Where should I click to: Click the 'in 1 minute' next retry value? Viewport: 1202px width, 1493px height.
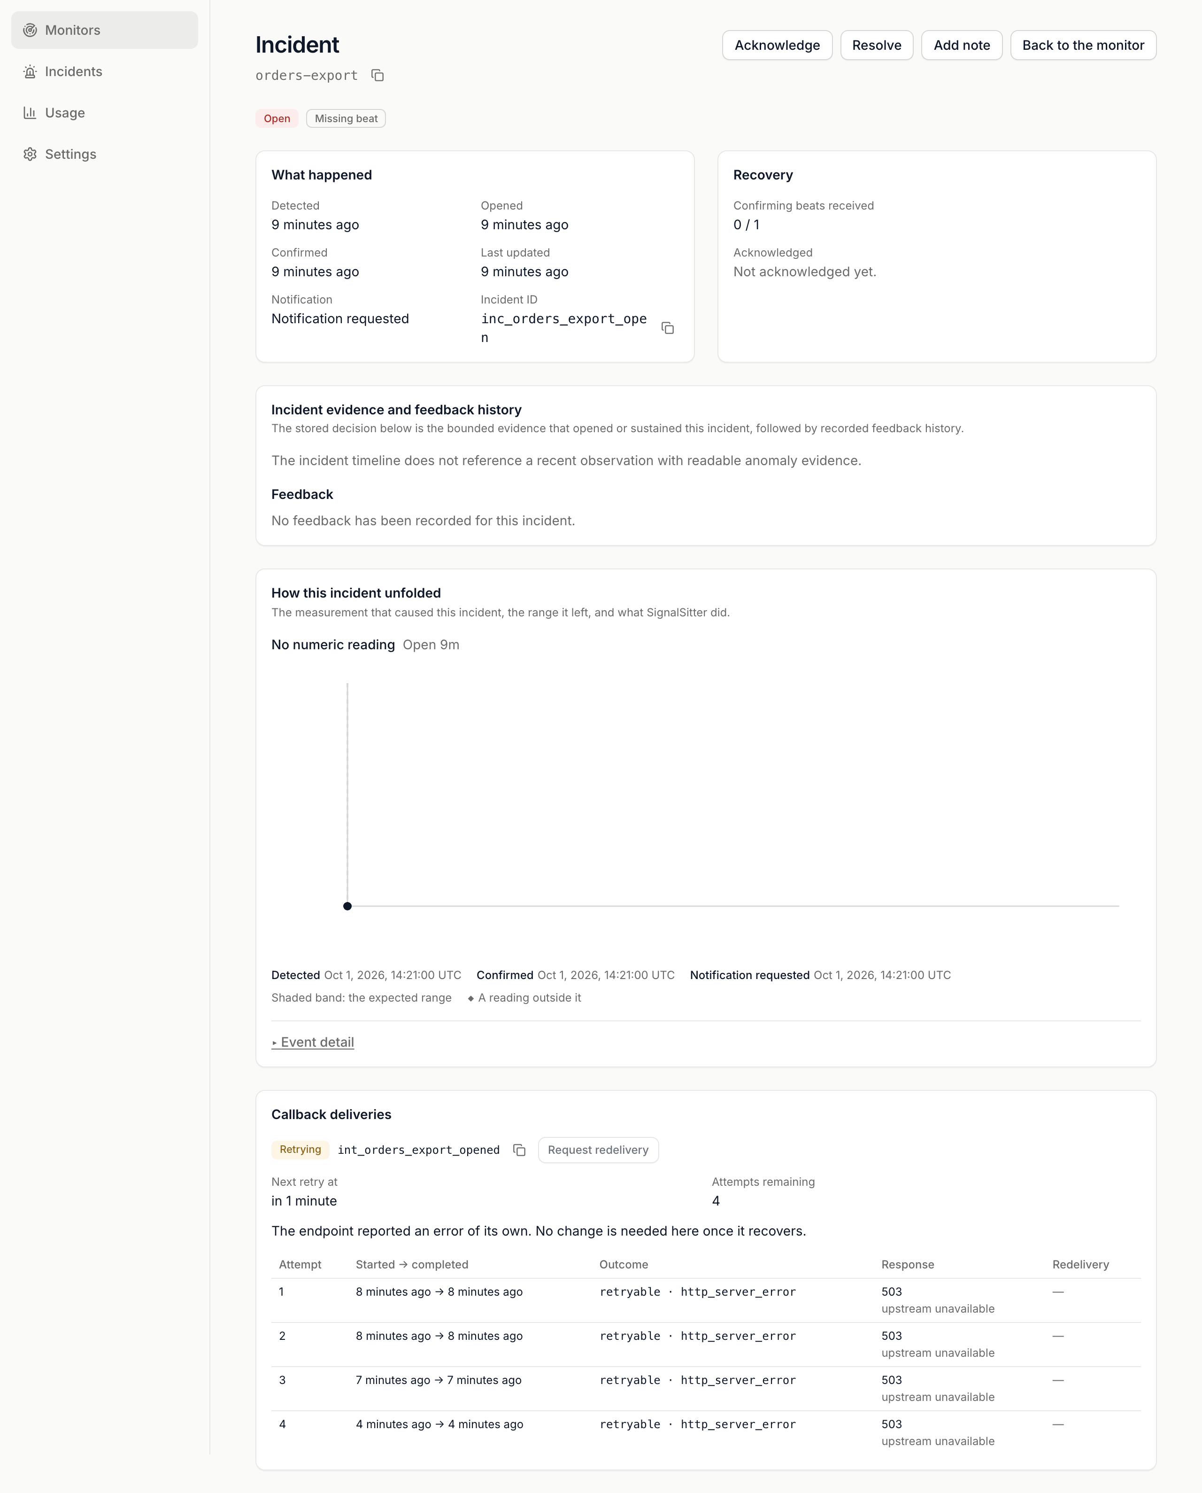pos(304,1201)
